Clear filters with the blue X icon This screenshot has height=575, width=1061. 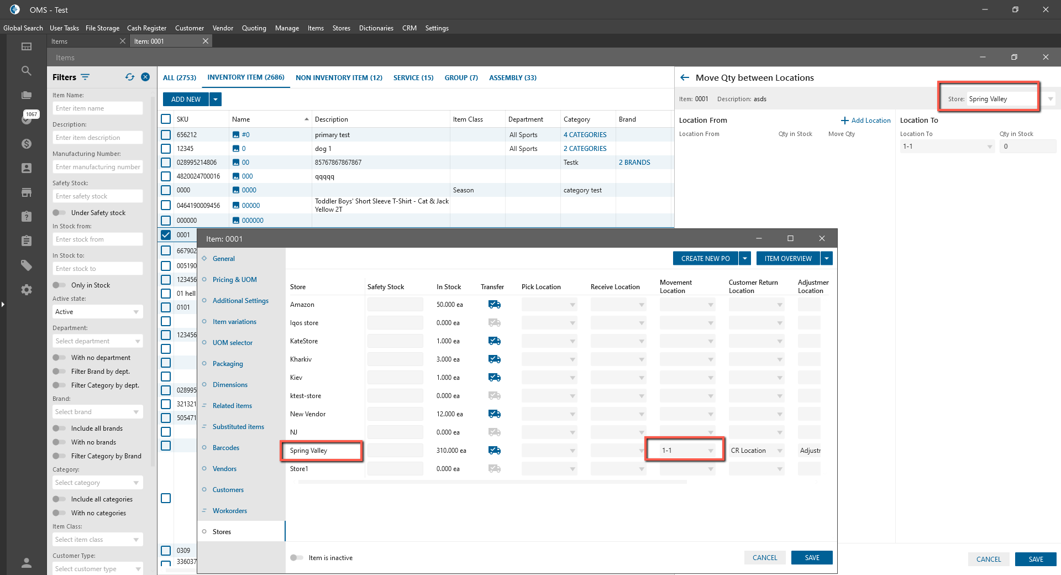click(145, 77)
